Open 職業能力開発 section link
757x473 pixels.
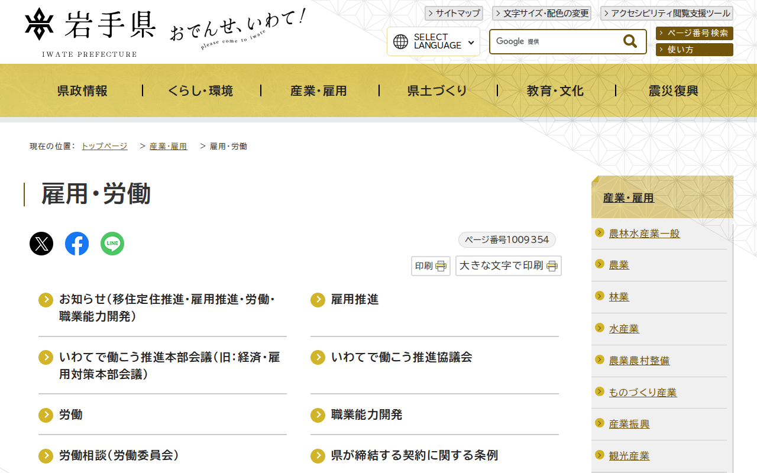click(367, 415)
